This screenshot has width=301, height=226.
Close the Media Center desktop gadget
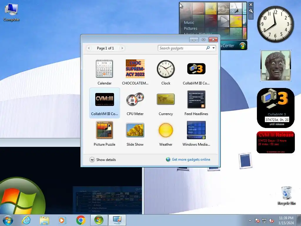[251, 4]
